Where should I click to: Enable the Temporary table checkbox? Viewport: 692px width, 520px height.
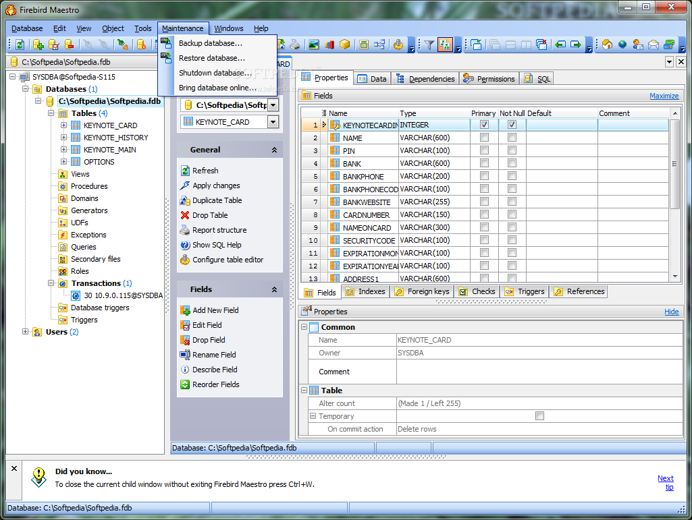coord(539,416)
